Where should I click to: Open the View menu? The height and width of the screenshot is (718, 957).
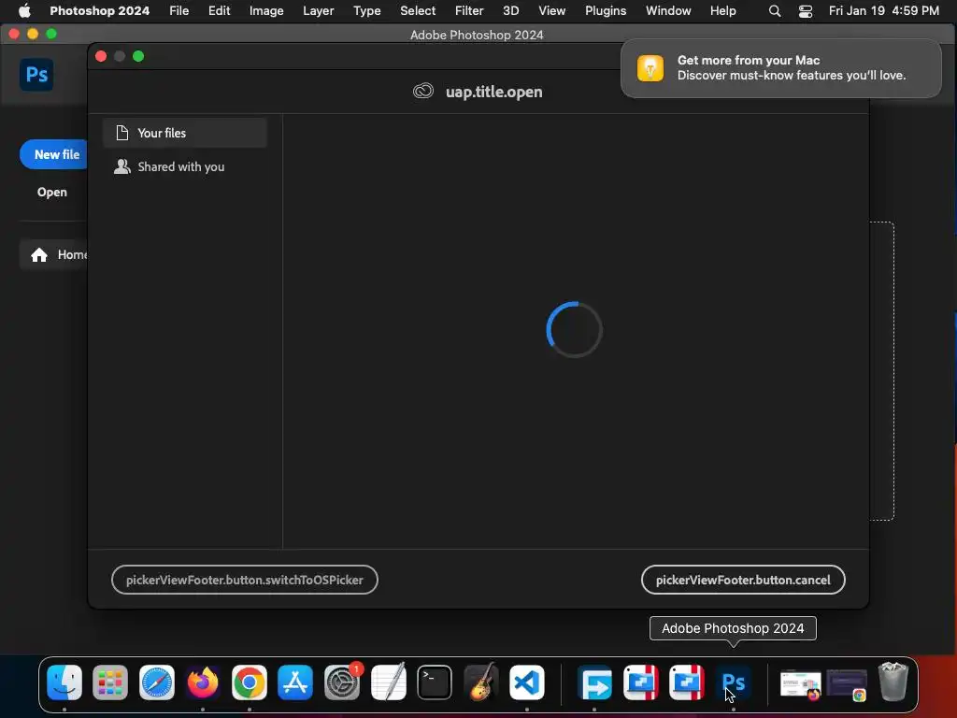pos(551,10)
